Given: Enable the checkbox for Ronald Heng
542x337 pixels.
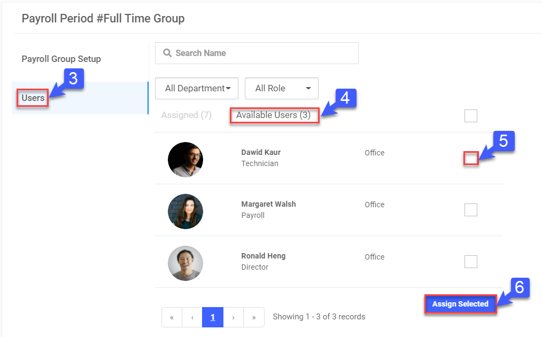Looking at the screenshot, I should 470,262.
